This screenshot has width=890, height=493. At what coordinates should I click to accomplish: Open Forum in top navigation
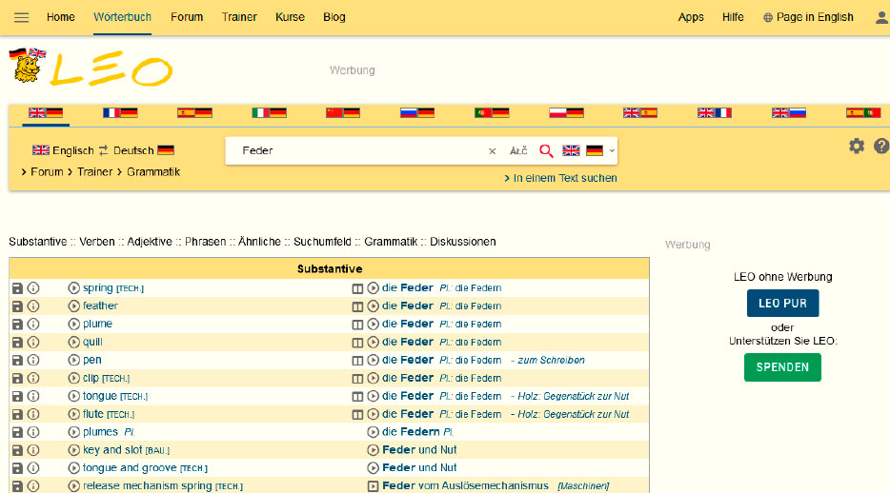pos(187,17)
